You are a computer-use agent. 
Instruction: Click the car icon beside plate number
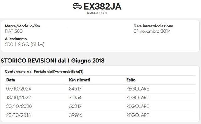click(78, 6)
